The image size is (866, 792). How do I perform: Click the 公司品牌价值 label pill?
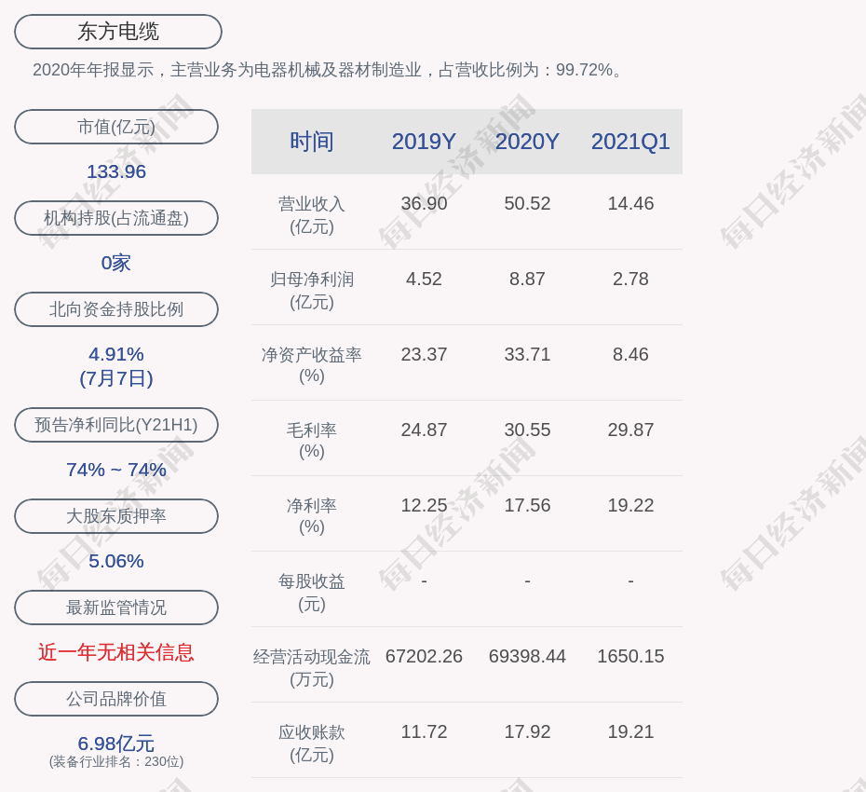pyautogui.click(x=116, y=699)
